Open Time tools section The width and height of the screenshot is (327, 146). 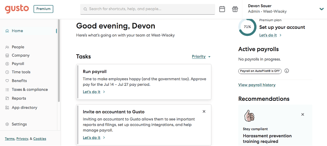tap(21, 72)
